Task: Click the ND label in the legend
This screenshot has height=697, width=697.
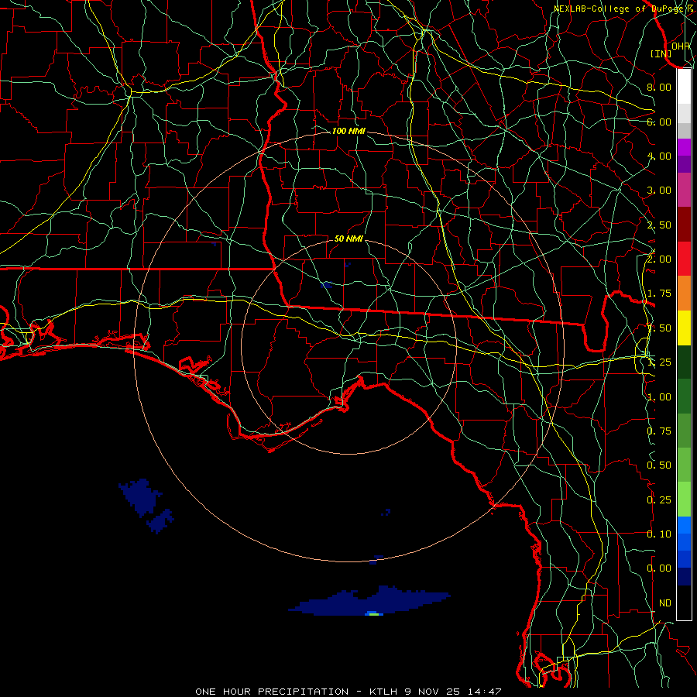Action: pyautogui.click(x=664, y=603)
